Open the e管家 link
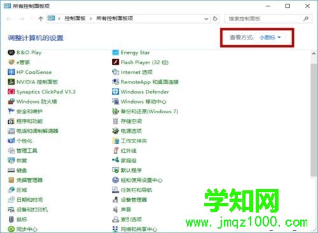 (x=23, y=62)
